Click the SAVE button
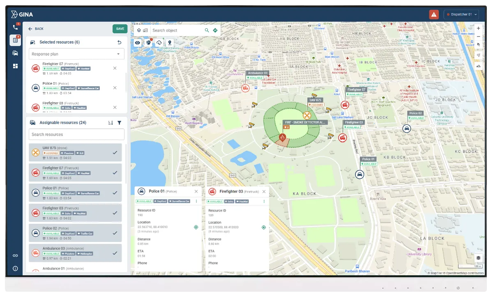Viewport: 493px width, 295px height. [x=120, y=29]
